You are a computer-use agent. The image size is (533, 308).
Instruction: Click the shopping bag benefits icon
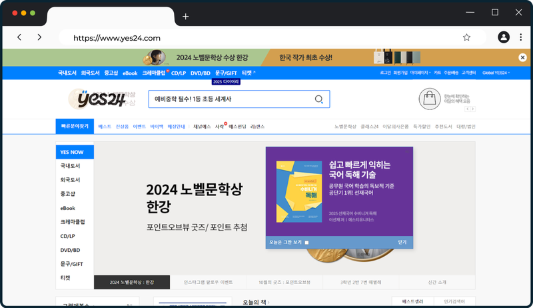coord(429,99)
